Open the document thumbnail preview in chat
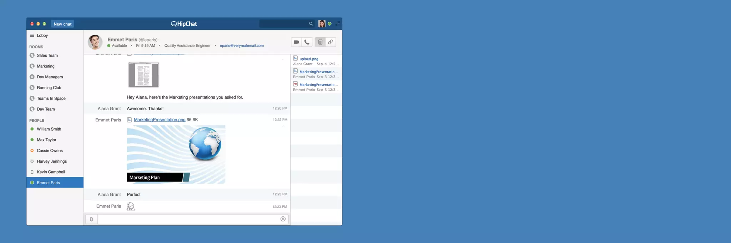731x243 pixels. [143, 75]
